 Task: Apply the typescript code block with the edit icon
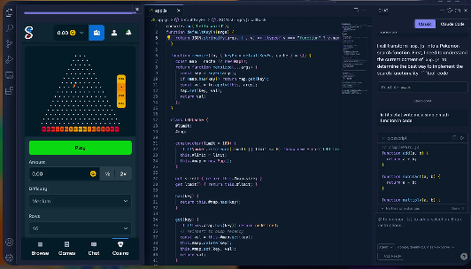(463, 138)
